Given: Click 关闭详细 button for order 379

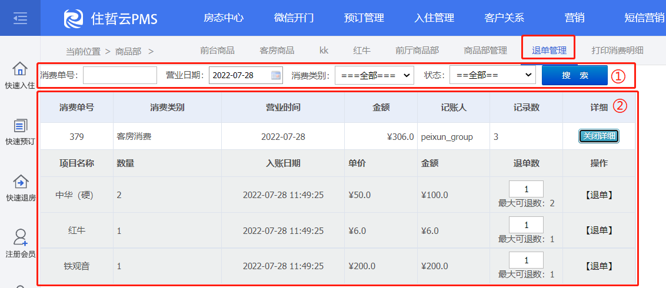Looking at the screenshot, I should click(x=599, y=136).
